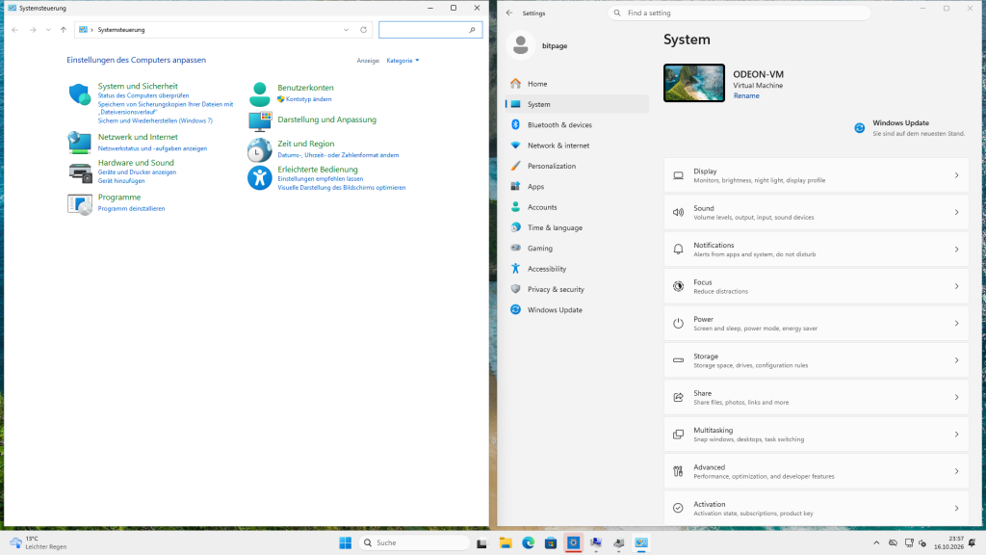986x555 pixels.
Task: Open the Storage settings row
Action: [x=817, y=360]
